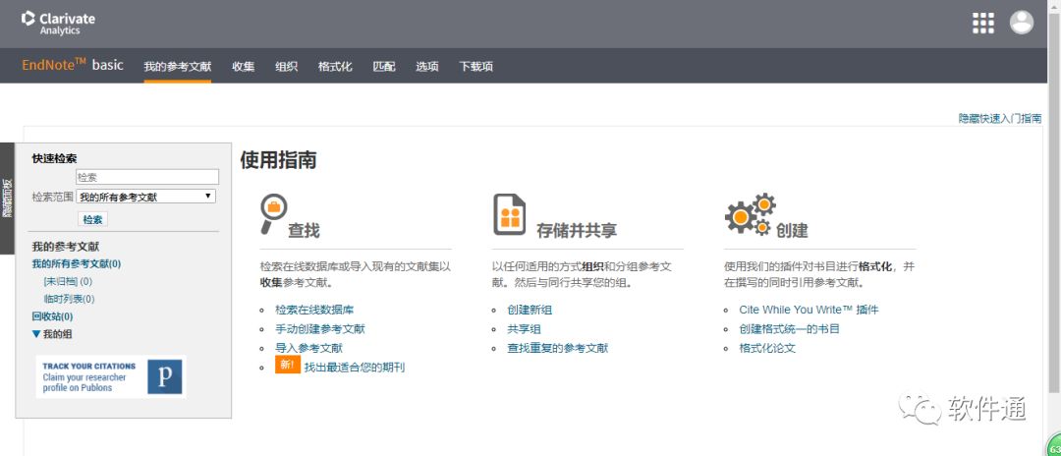Click the 创建 gears icon
The width and height of the screenshot is (1061, 456).
click(749, 214)
